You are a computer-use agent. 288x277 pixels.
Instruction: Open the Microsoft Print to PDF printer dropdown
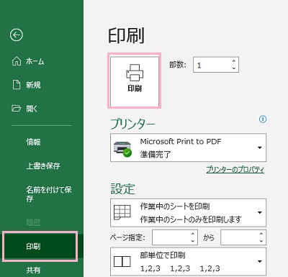point(188,147)
